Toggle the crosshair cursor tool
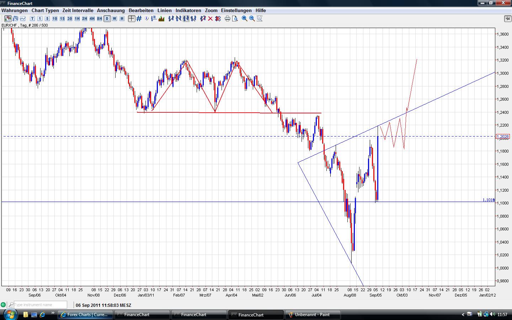 click(132, 18)
